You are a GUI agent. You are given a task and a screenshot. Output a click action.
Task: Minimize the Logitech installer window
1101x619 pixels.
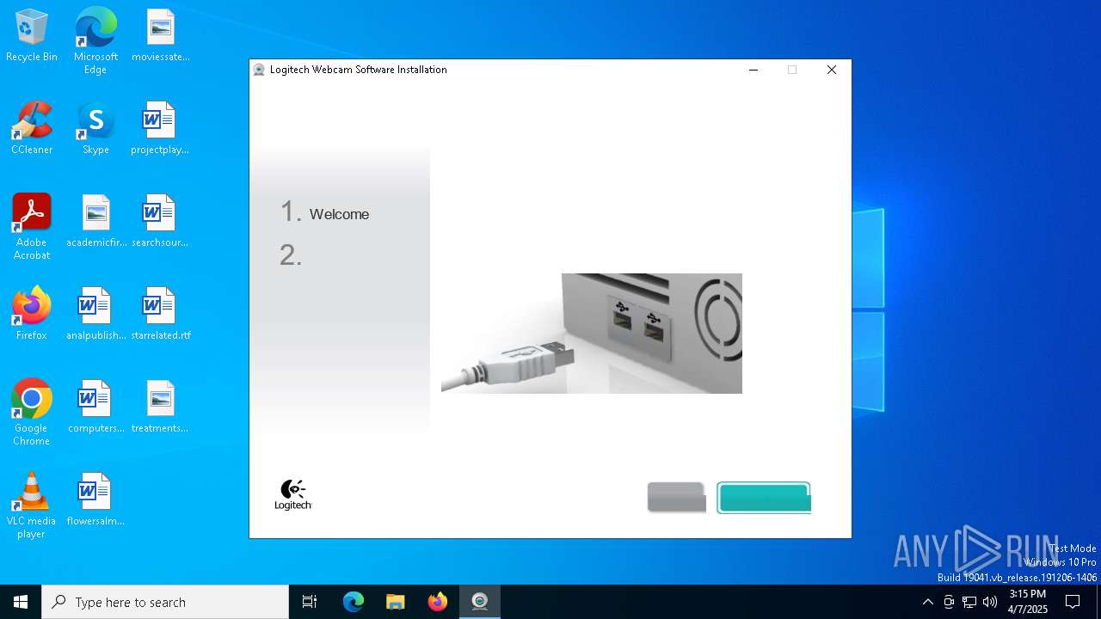(753, 70)
